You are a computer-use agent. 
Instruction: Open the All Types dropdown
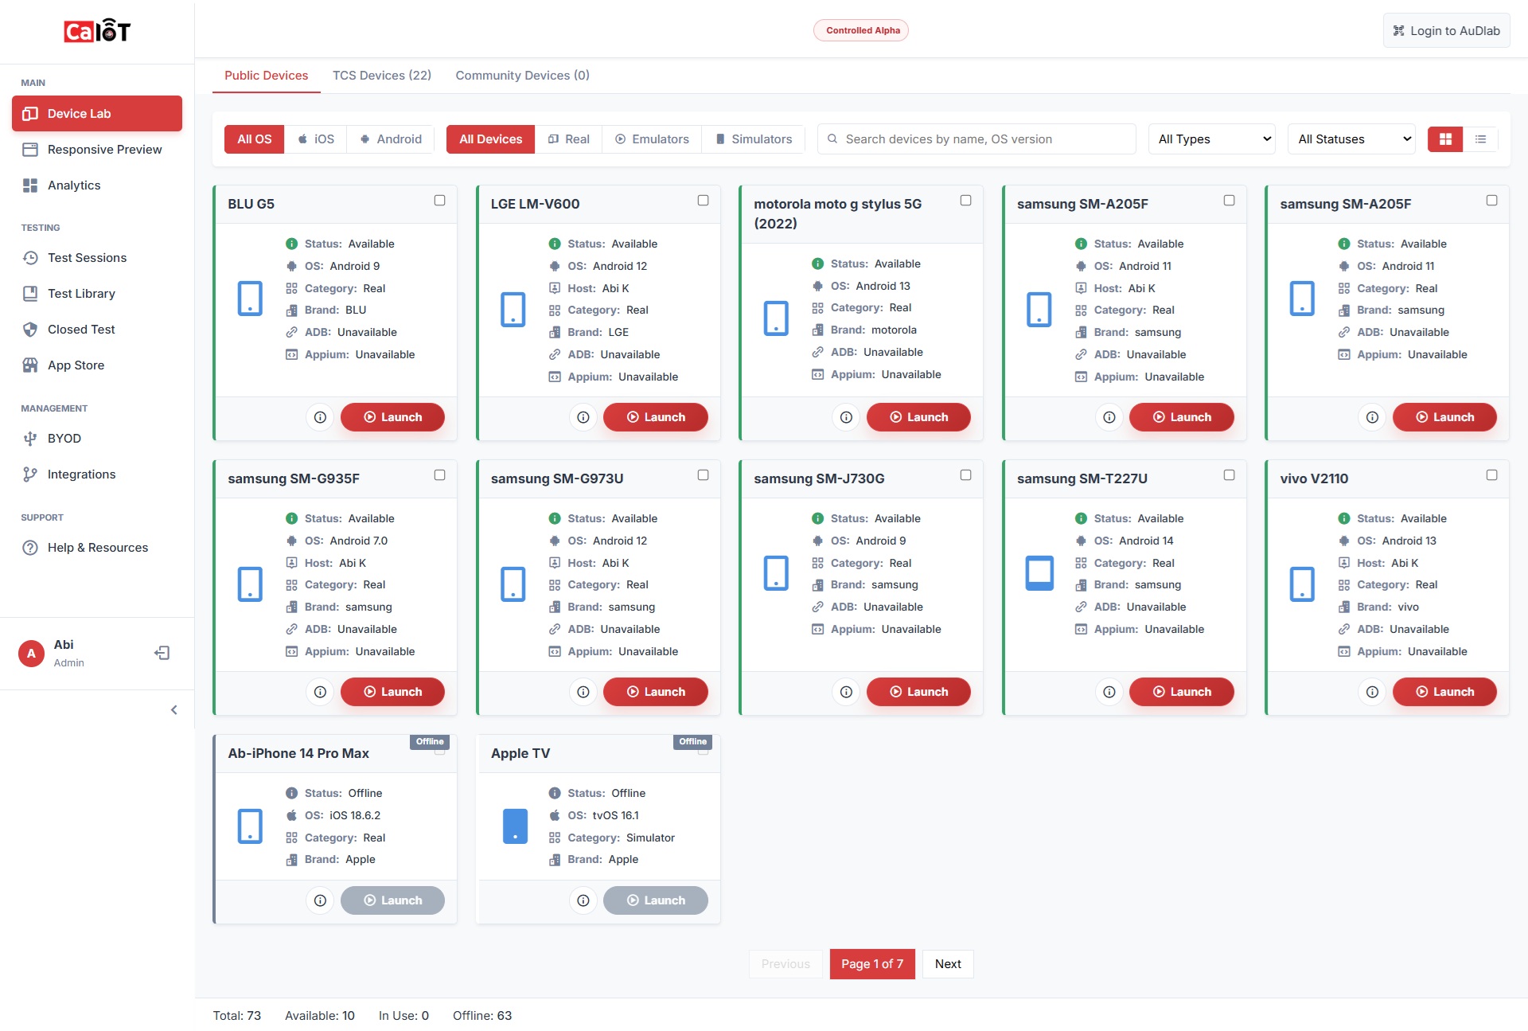pyautogui.click(x=1212, y=139)
